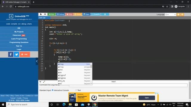Screen dimensions: 191x107
Task: Open My Projects in sidebar
Action: tap(19, 32)
